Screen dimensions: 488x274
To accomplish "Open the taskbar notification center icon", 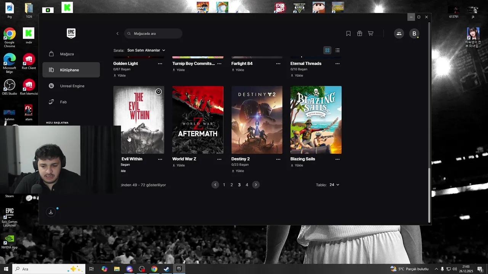I will [x=480, y=269].
